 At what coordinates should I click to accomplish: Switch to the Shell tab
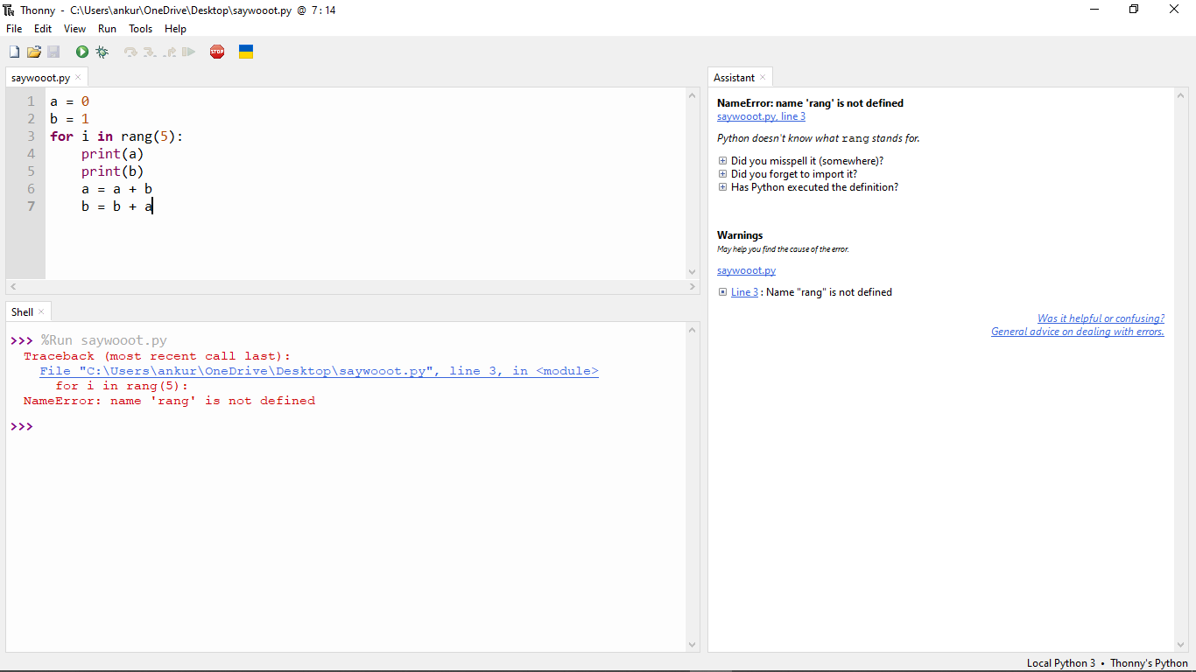21,311
